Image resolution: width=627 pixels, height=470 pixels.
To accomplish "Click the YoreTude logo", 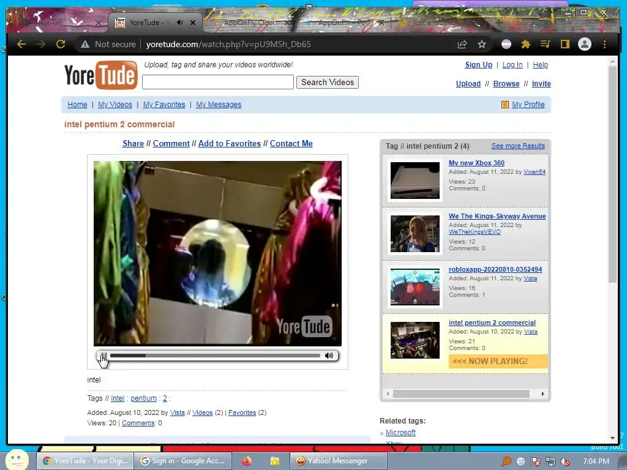I will [x=101, y=75].
